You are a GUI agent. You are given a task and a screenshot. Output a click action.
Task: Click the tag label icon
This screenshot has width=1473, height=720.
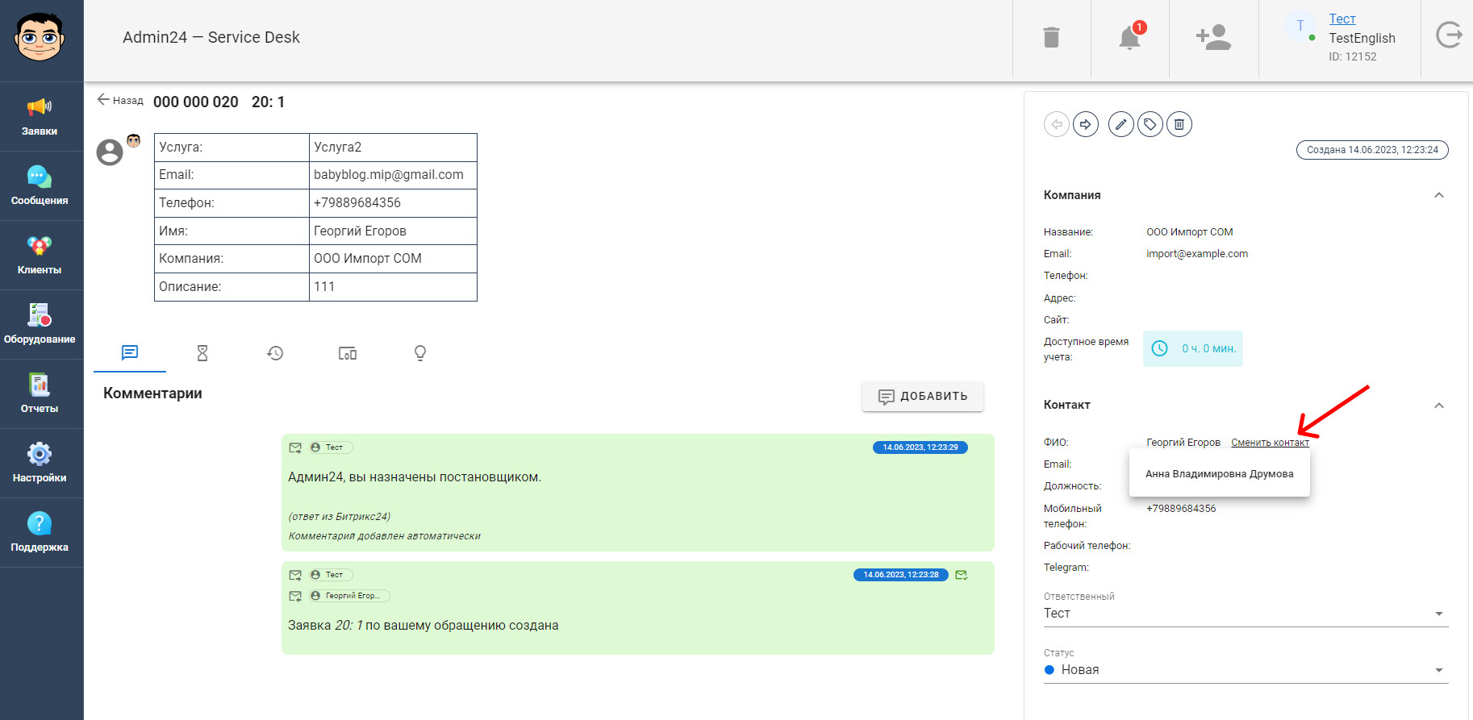[1150, 124]
